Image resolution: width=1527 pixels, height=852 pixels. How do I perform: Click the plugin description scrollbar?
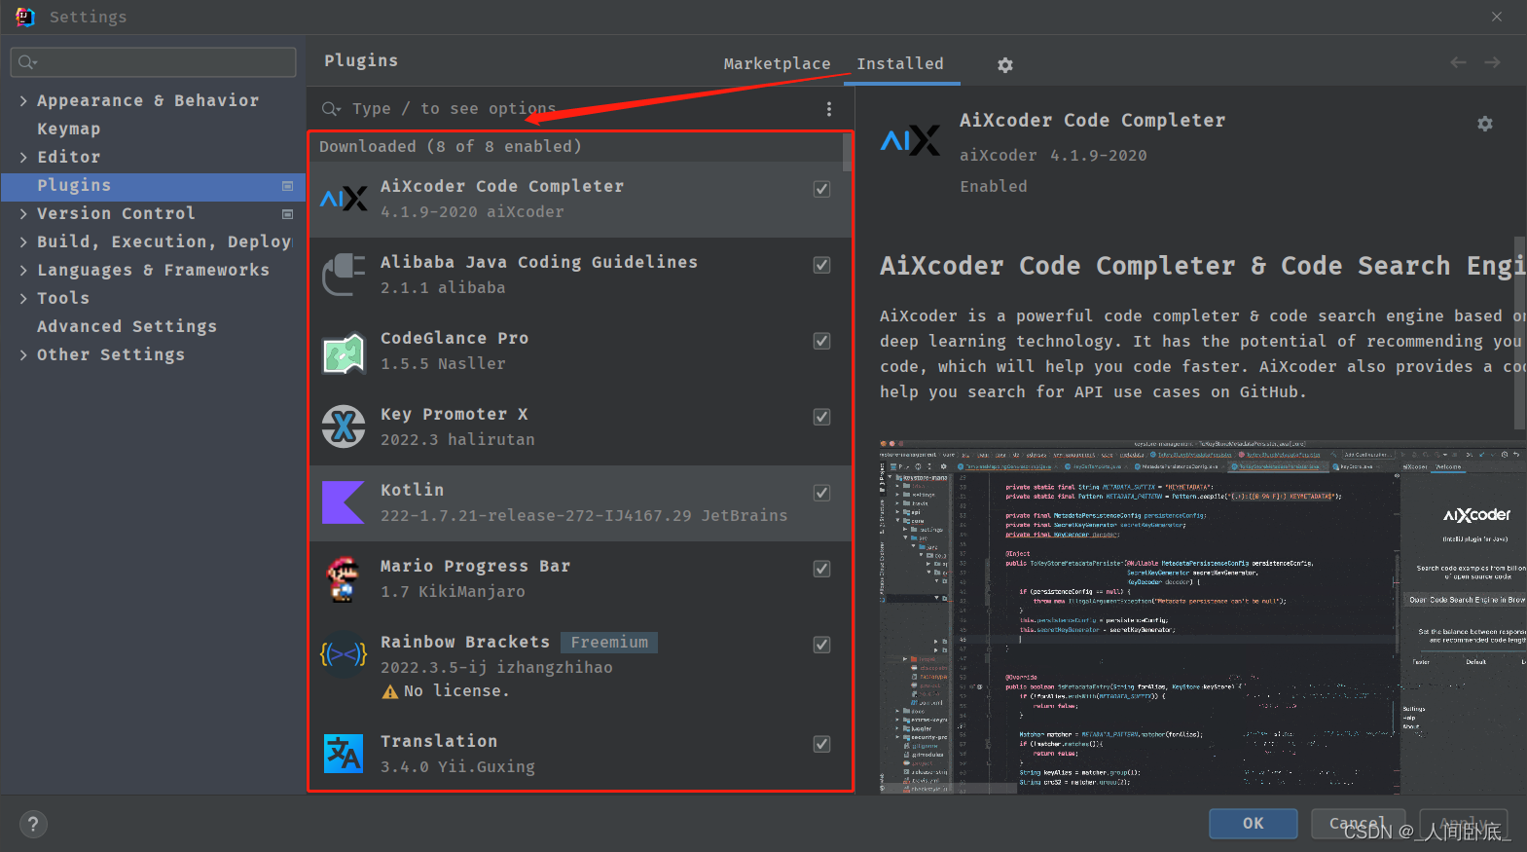click(x=1520, y=333)
